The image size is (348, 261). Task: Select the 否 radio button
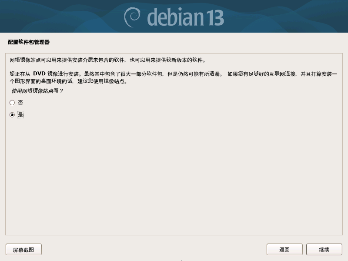click(x=12, y=103)
